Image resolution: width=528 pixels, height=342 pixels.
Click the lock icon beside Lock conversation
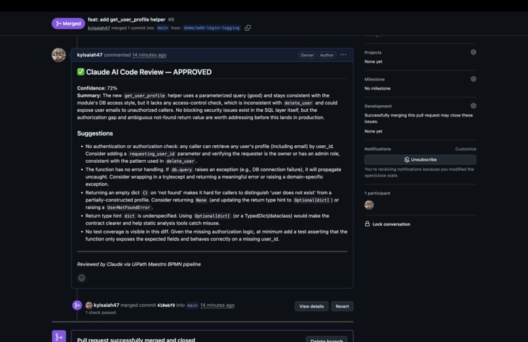(367, 224)
